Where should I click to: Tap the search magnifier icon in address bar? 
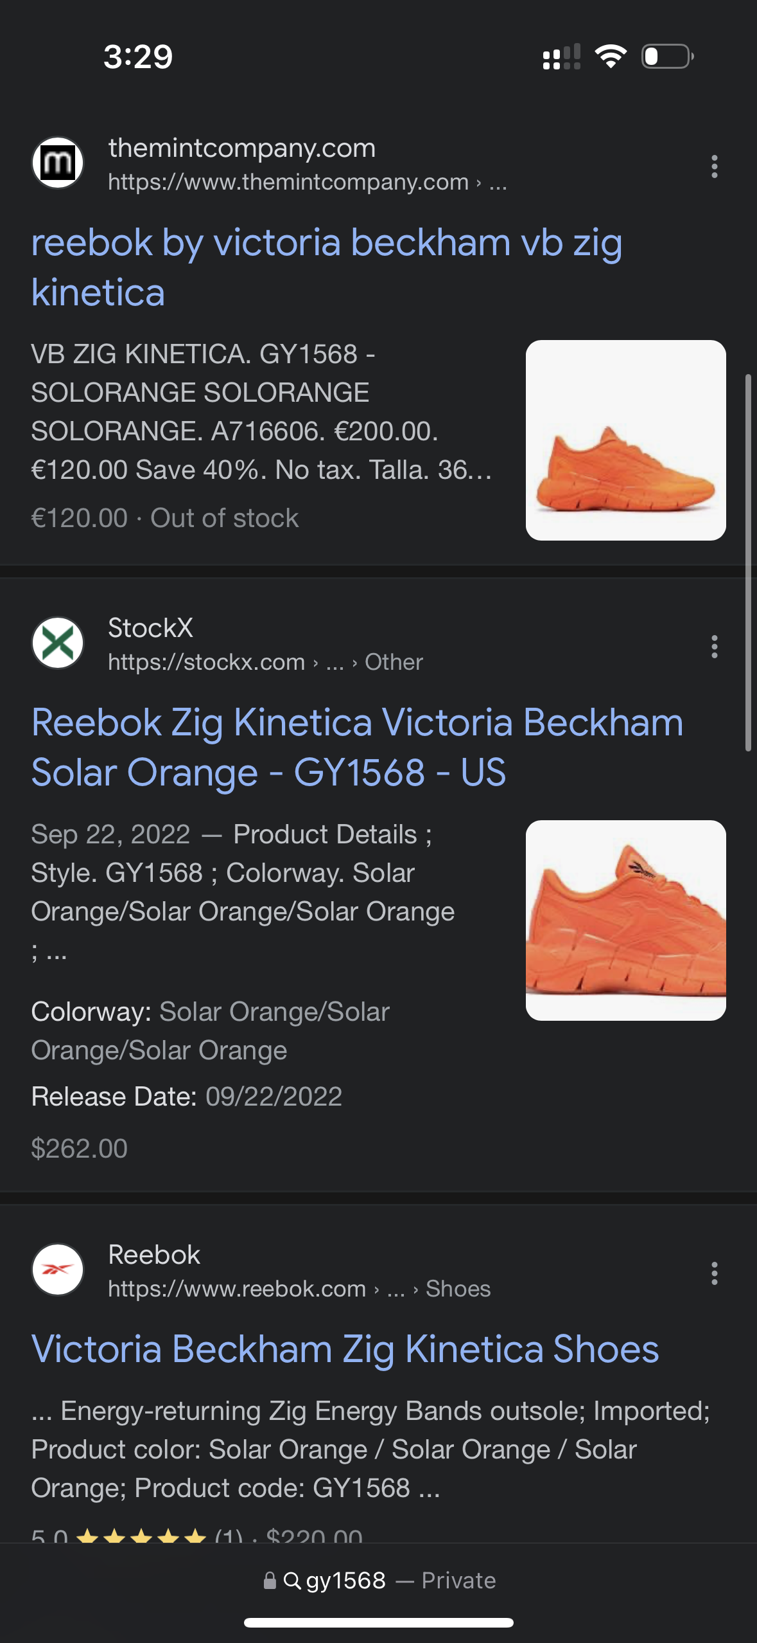coord(292,1580)
